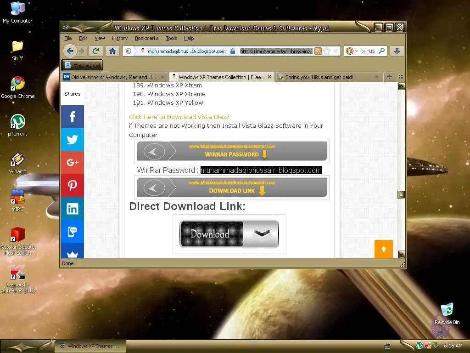Click the Kaspersky tray icon
This screenshot has width=470, height=353.
click(428, 346)
